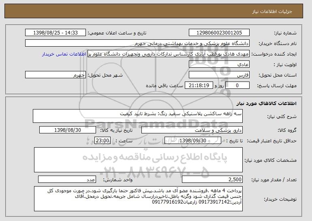Click the public announcement date field 1398/08/25 - 14:33

tap(56, 33)
